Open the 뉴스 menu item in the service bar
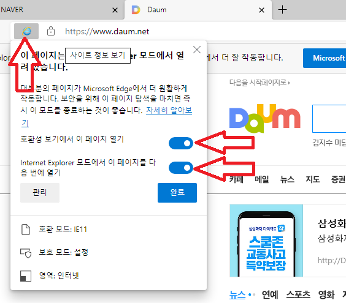346x303 pixels. [287, 179]
